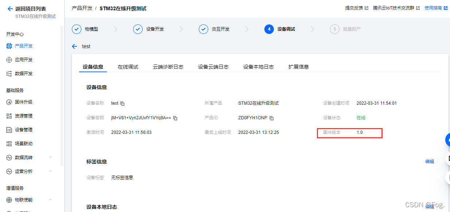This screenshot has height=212, width=450.
Task: Open 使用指南 link
Action: pyautogui.click(x=436, y=8)
